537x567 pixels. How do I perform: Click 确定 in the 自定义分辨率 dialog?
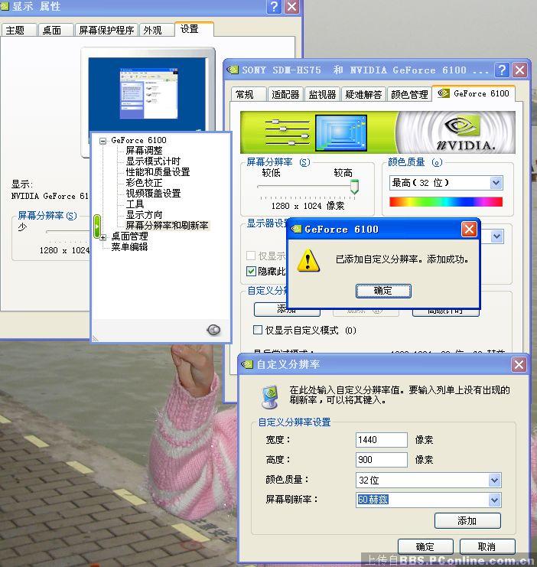click(425, 546)
